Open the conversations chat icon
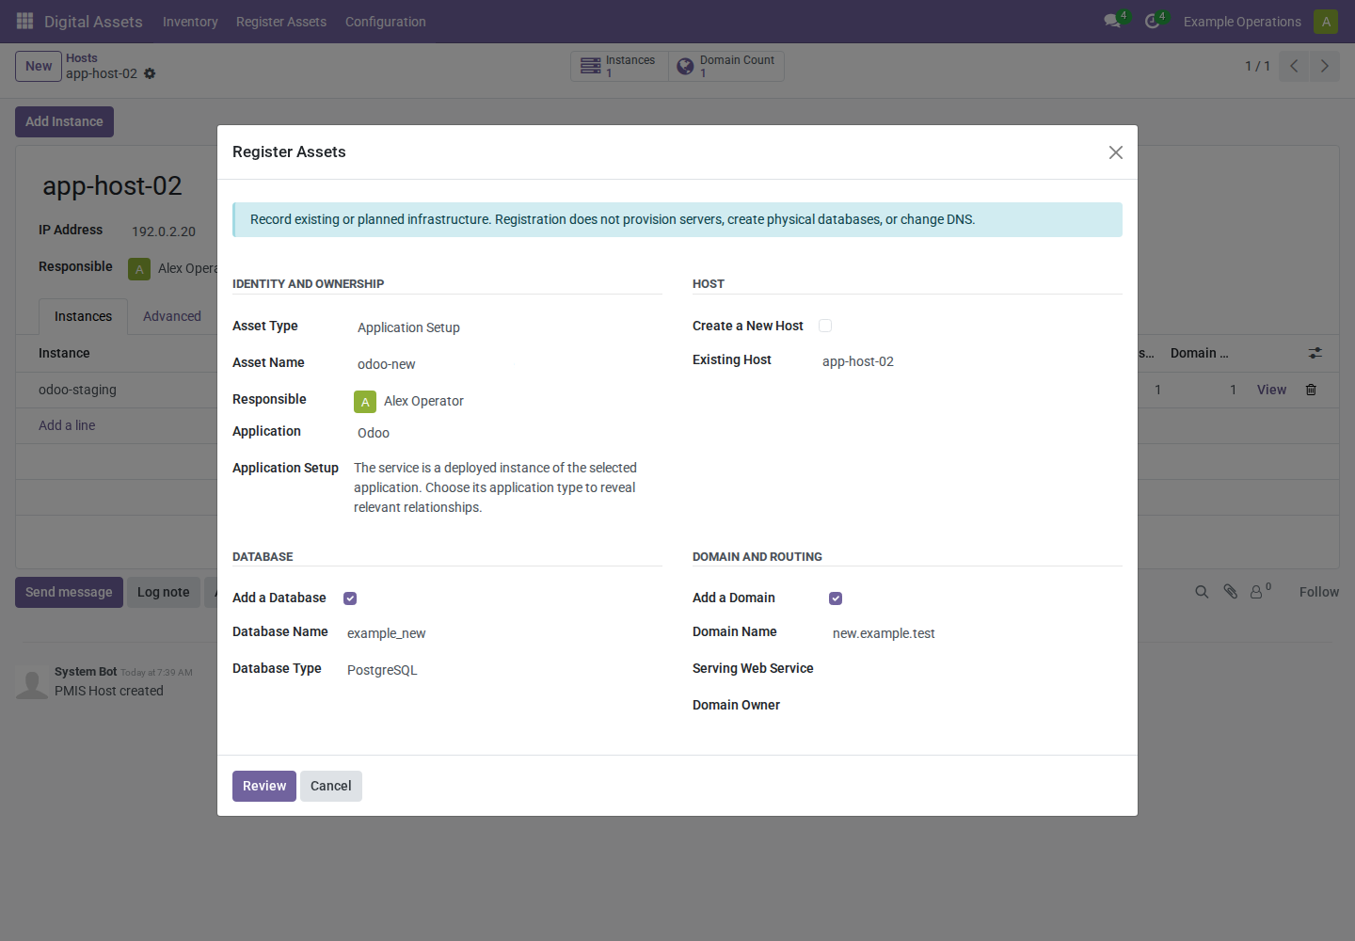The width and height of the screenshot is (1355, 941). (x=1112, y=21)
